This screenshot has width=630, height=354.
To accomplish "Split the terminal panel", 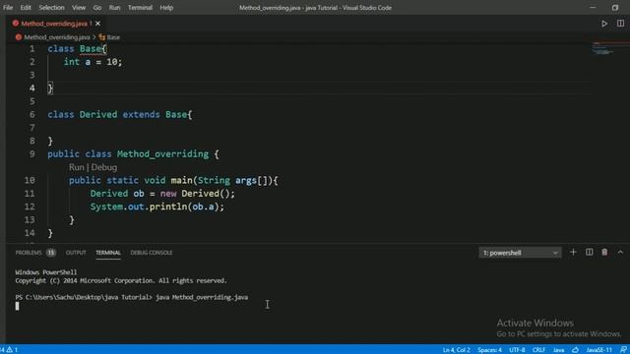I will (x=589, y=252).
